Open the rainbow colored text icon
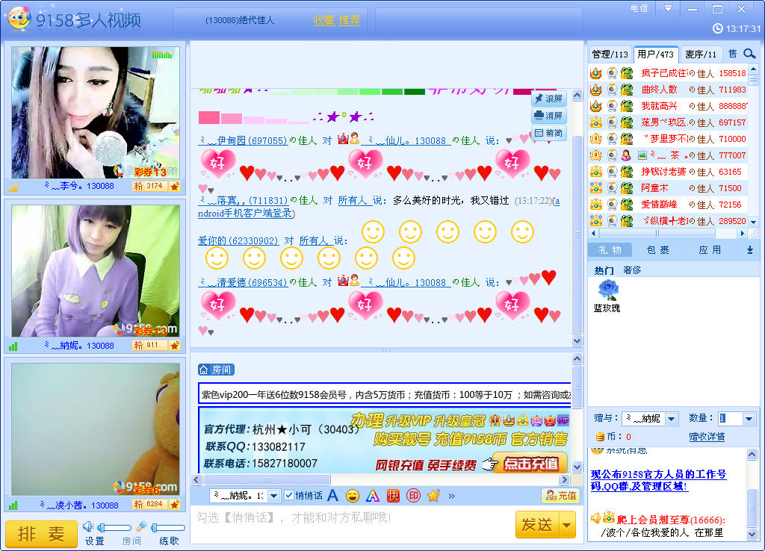 click(373, 496)
